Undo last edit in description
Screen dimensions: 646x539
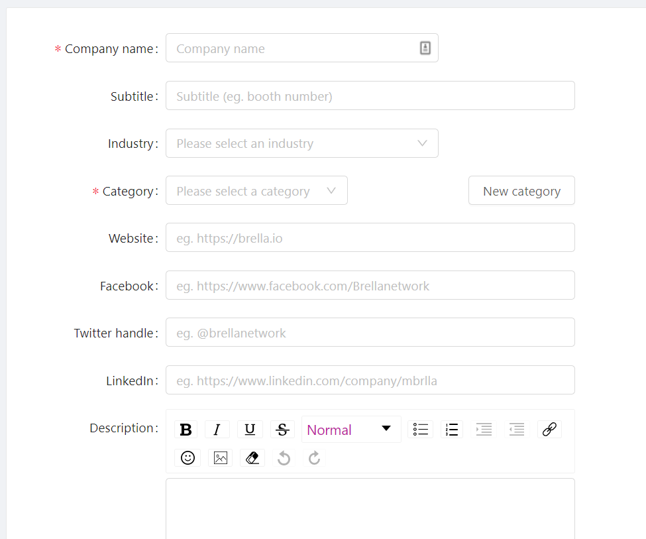point(284,457)
